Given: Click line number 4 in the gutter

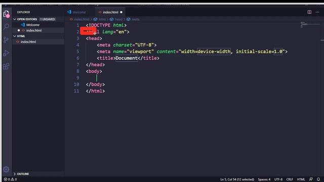Looking at the screenshot, I should pyautogui.click(x=77, y=45).
